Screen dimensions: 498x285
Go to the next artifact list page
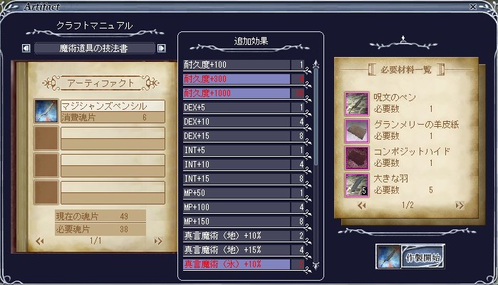point(158,241)
